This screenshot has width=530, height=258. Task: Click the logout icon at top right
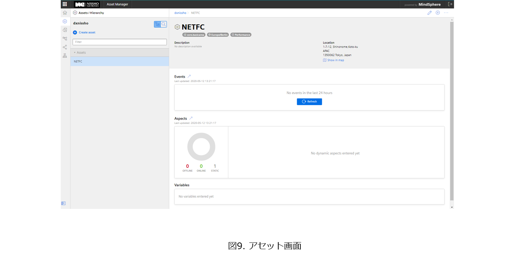(x=450, y=4)
